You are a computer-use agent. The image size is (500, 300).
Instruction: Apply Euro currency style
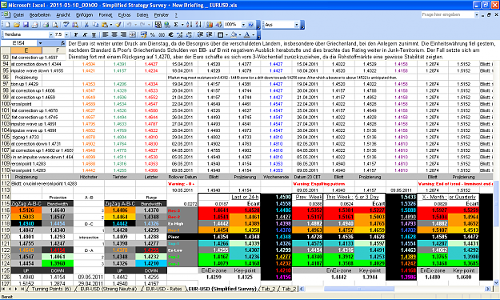170,34
